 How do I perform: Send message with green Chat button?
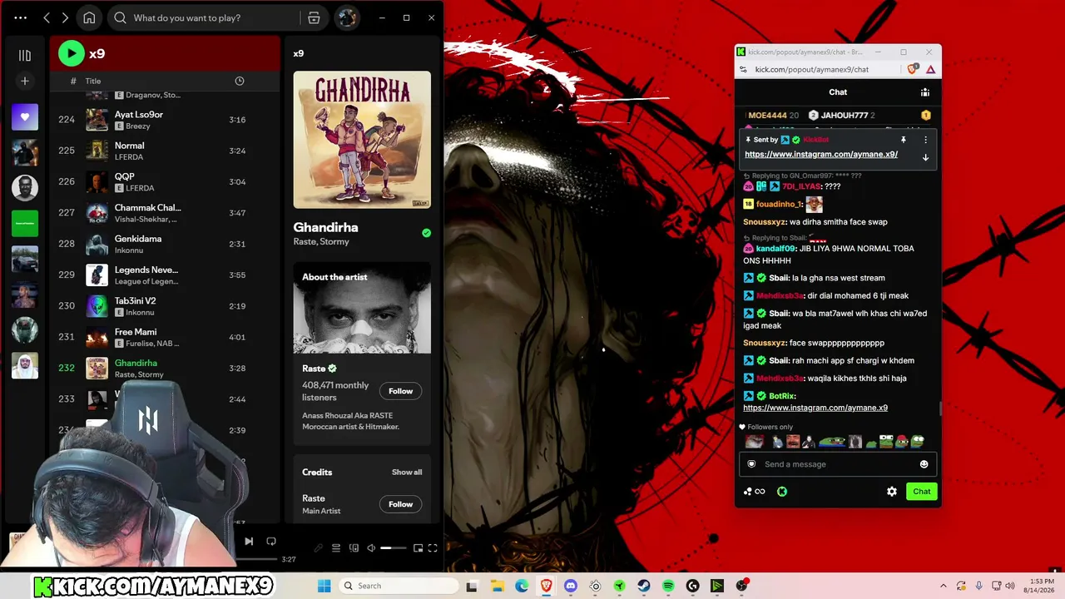(922, 492)
